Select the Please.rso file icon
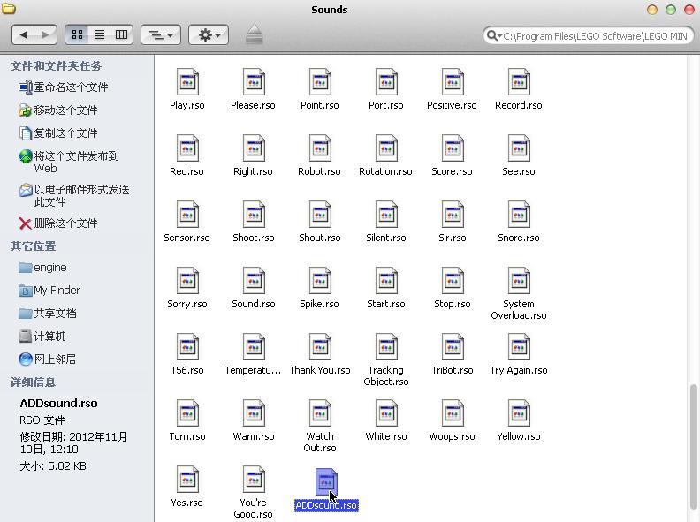Screen dimensions: 700x522 254,82
